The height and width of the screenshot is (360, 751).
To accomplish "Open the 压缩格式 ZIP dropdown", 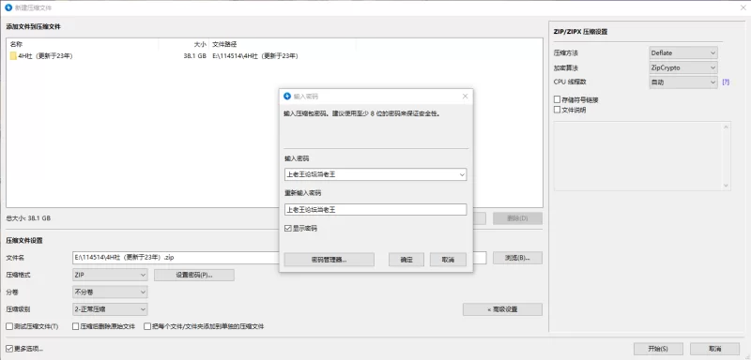I will click(110, 275).
